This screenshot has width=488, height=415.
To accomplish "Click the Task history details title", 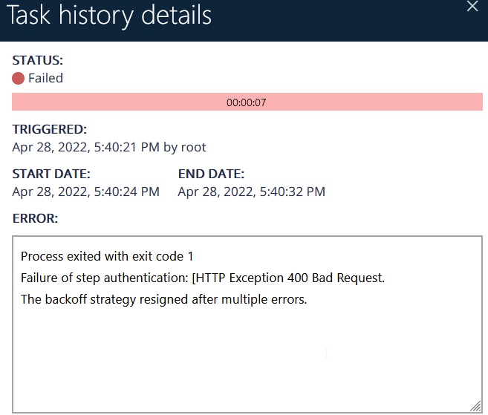I will tap(108, 16).
